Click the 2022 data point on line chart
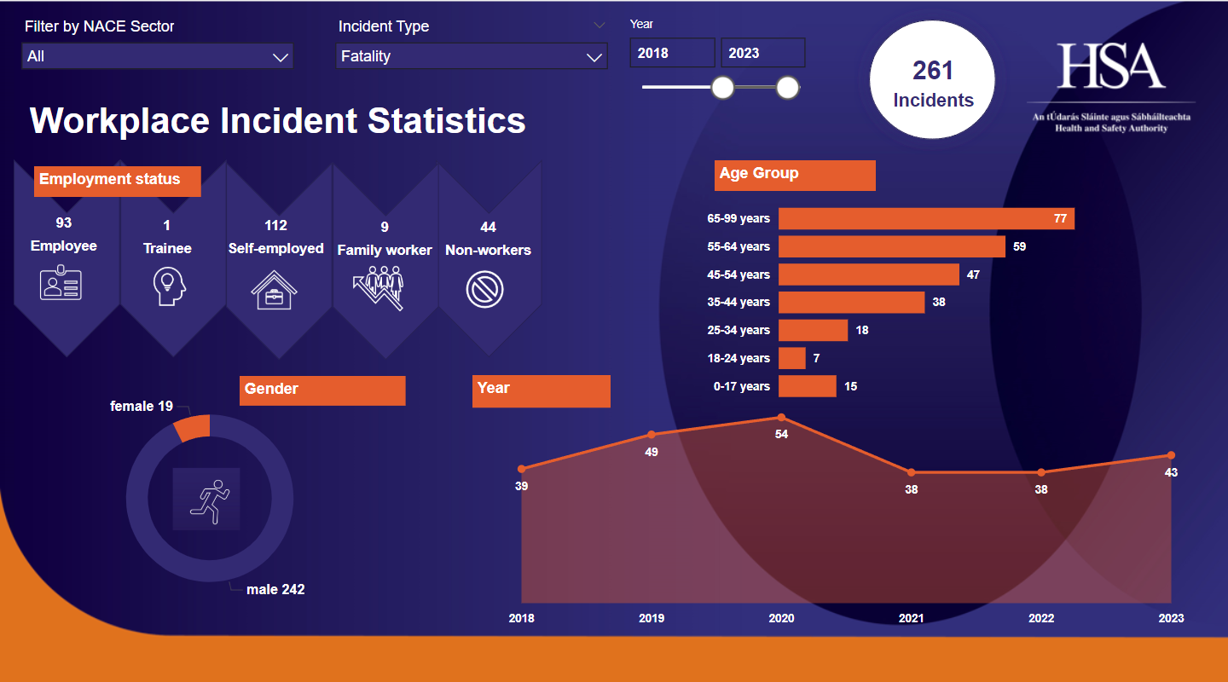This screenshot has width=1228, height=682. tap(1041, 472)
